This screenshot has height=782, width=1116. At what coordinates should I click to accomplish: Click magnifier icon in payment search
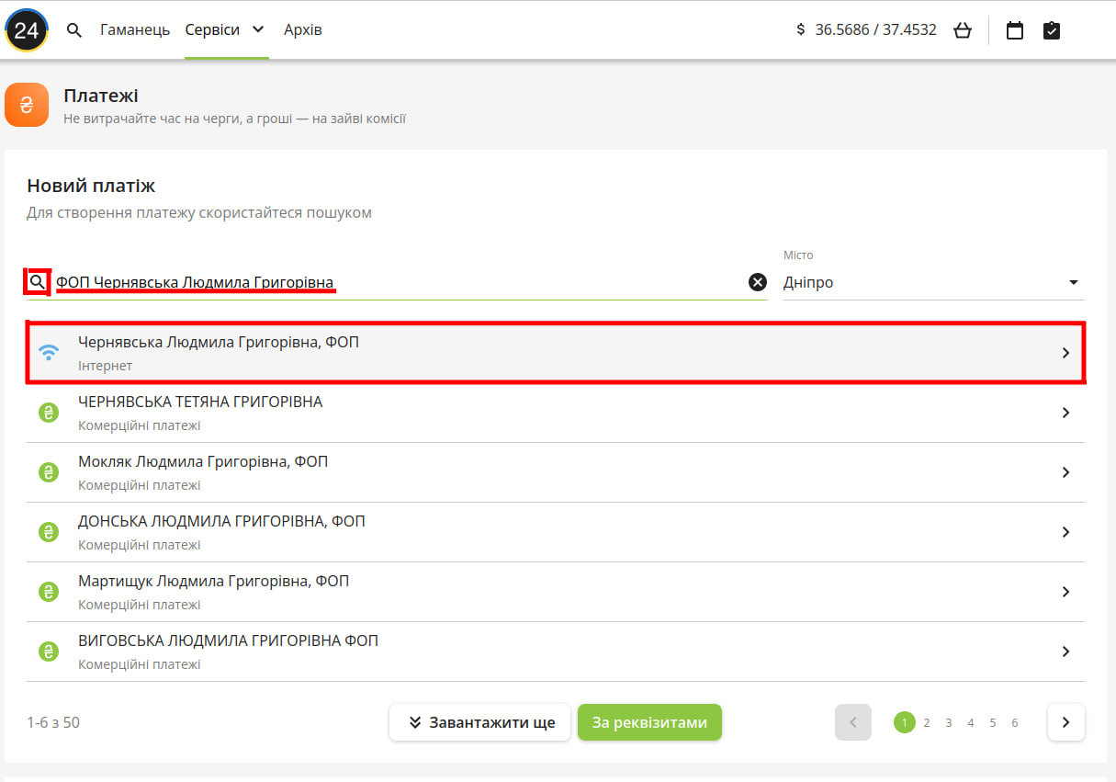point(37,282)
